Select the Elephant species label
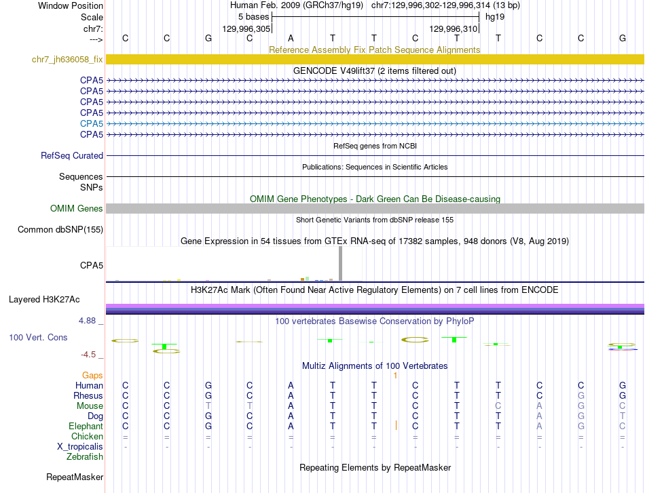 pyautogui.click(x=86, y=426)
